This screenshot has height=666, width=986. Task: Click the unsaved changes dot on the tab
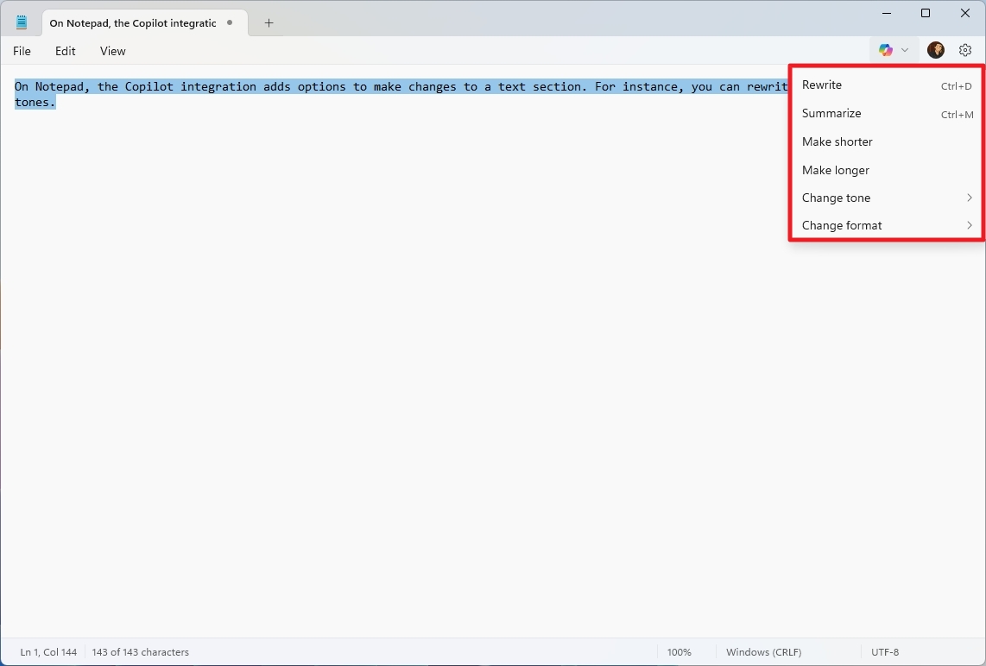pos(230,23)
